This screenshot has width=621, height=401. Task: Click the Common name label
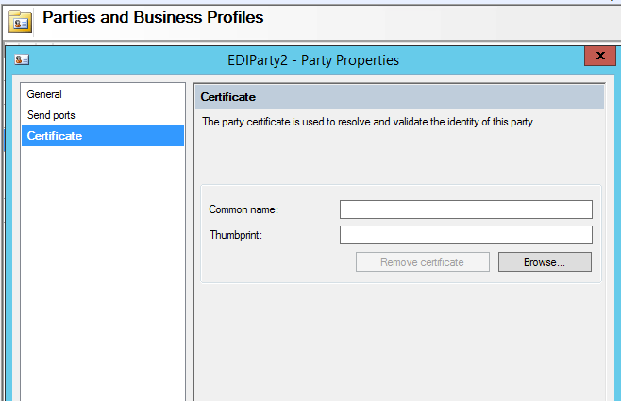[x=243, y=209]
